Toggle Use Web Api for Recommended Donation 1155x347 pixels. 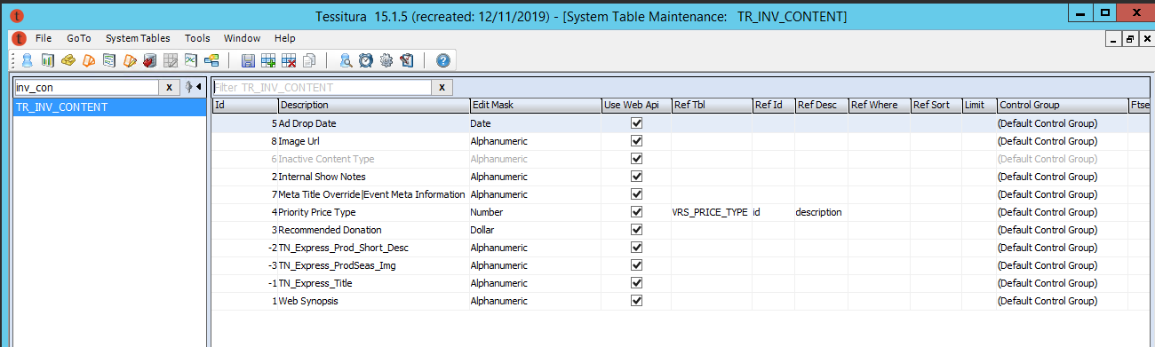pyautogui.click(x=636, y=230)
